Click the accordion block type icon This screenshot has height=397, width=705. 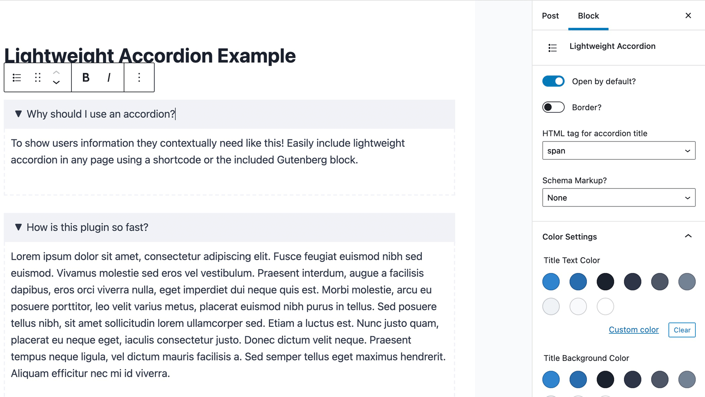(16, 77)
